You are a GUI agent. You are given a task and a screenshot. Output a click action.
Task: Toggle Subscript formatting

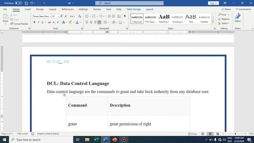[54, 22]
